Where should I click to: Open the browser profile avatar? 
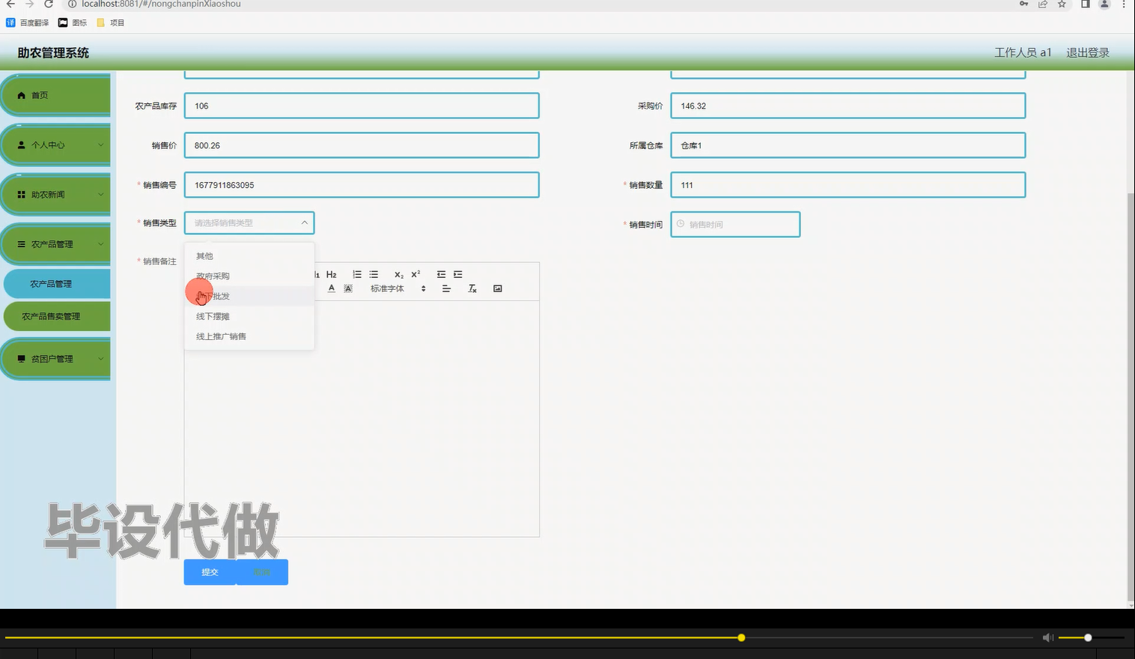point(1104,4)
